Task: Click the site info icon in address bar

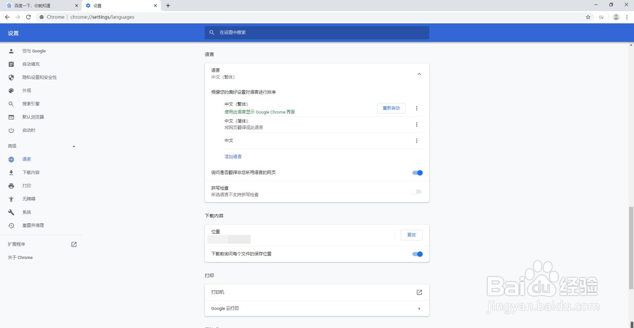Action: (42, 17)
